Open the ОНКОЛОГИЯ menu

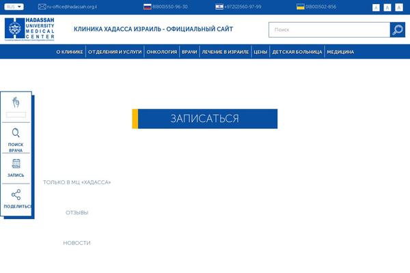[161, 52]
